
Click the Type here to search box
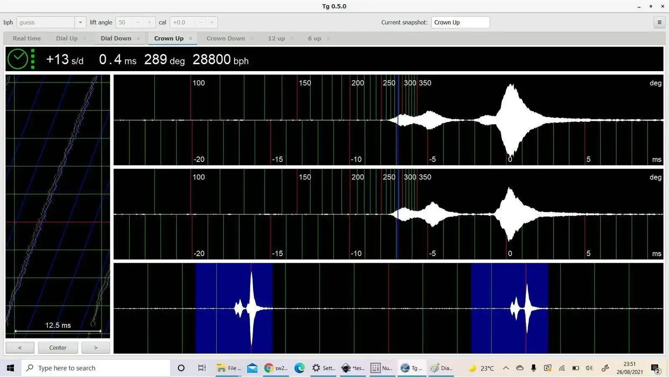96,368
